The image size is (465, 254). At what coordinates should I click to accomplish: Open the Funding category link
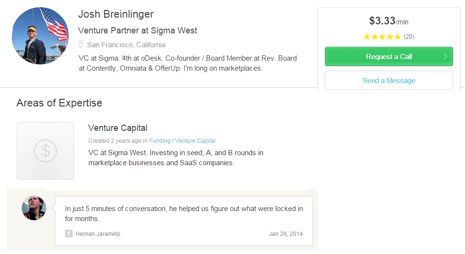pos(160,141)
